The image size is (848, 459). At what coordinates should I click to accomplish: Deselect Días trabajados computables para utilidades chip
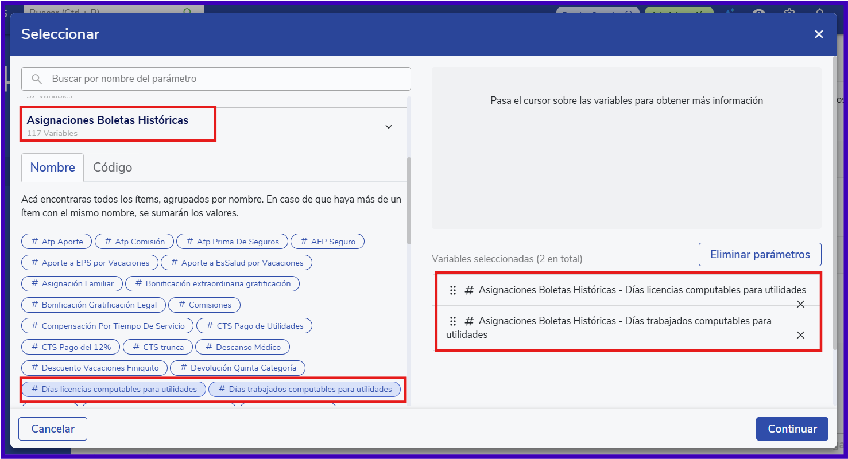(304, 389)
